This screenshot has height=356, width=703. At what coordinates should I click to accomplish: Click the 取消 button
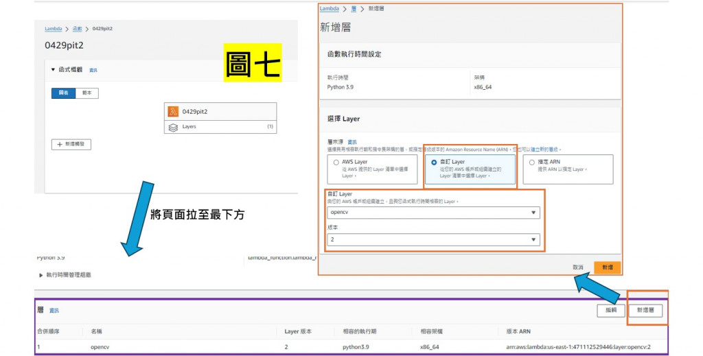[x=578, y=268]
